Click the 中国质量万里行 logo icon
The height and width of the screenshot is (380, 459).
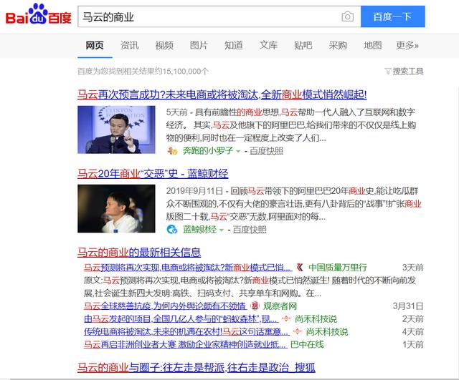pyautogui.click(x=300, y=268)
